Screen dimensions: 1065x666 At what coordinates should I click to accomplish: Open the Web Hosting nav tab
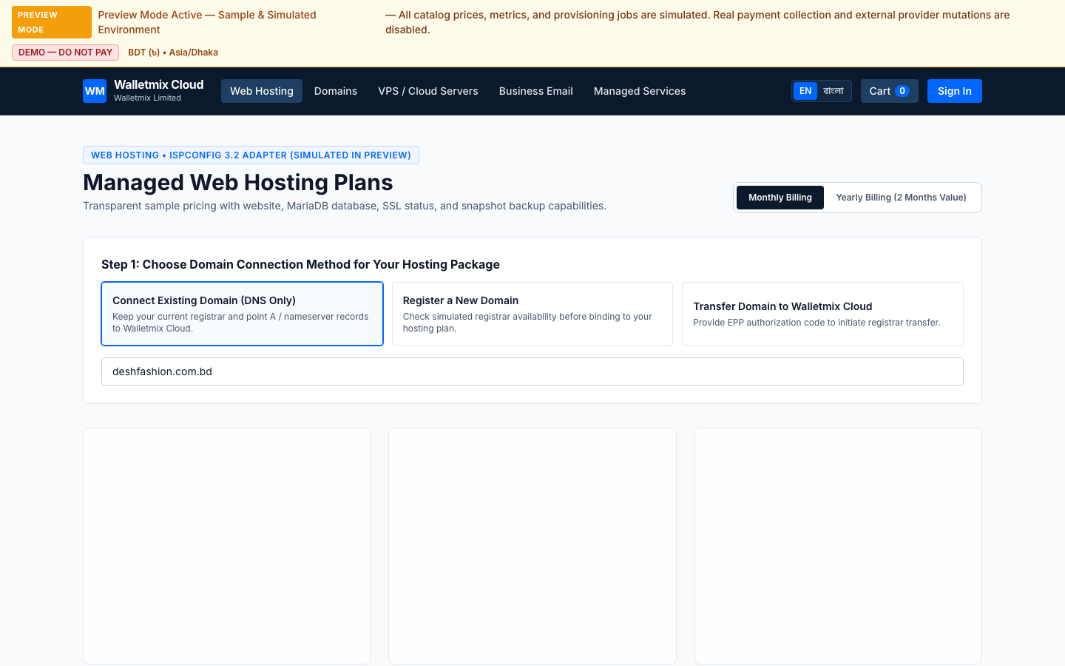pyautogui.click(x=262, y=91)
